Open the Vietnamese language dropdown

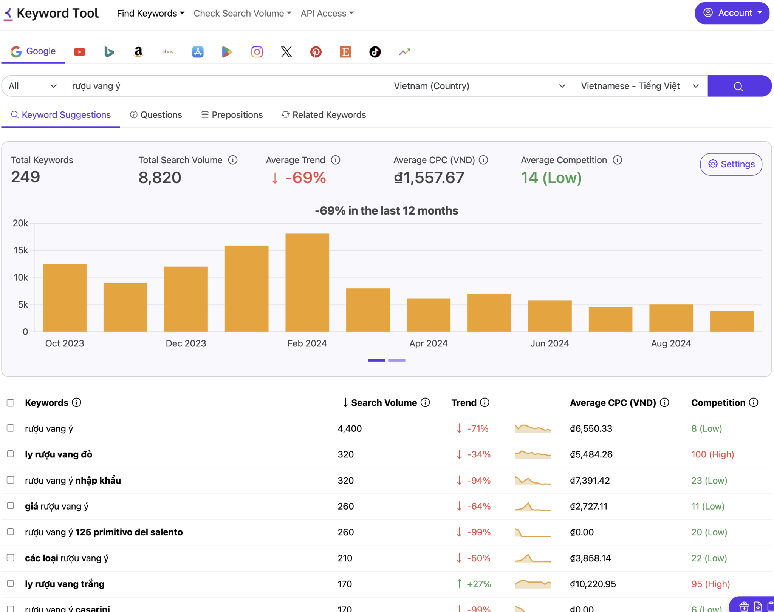[x=641, y=86]
